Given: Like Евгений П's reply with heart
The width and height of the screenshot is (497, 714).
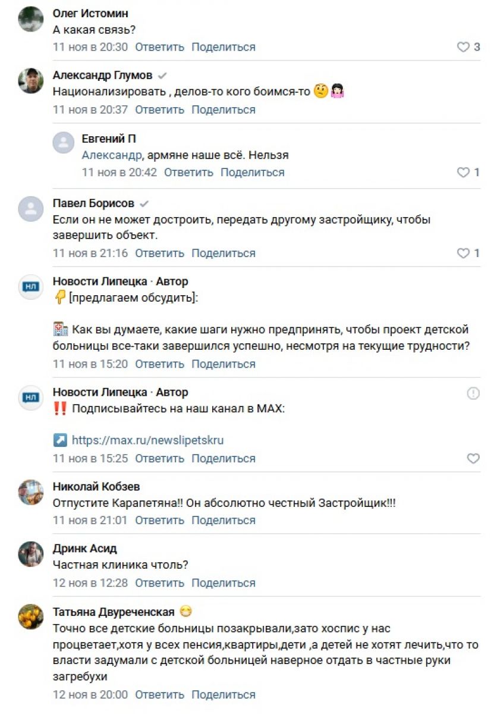Looking at the screenshot, I should click(x=463, y=173).
